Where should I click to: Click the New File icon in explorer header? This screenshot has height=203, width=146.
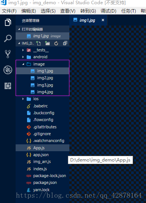pos(39,43)
